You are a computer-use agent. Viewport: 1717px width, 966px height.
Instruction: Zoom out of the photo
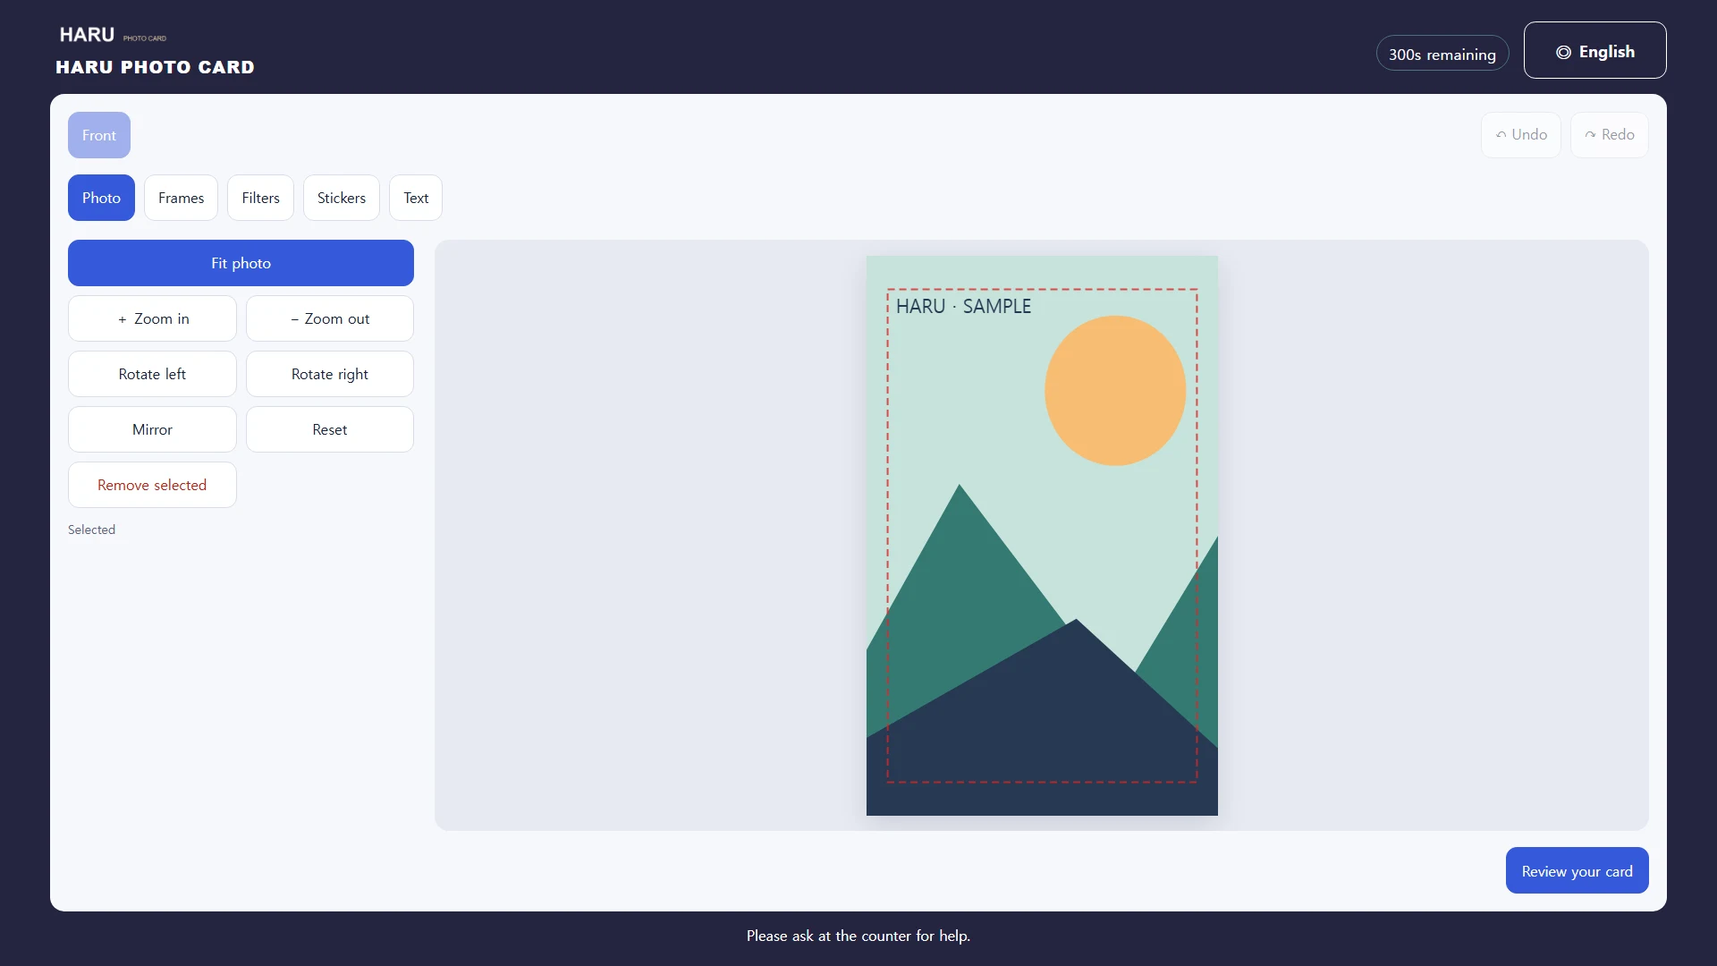(330, 318)
